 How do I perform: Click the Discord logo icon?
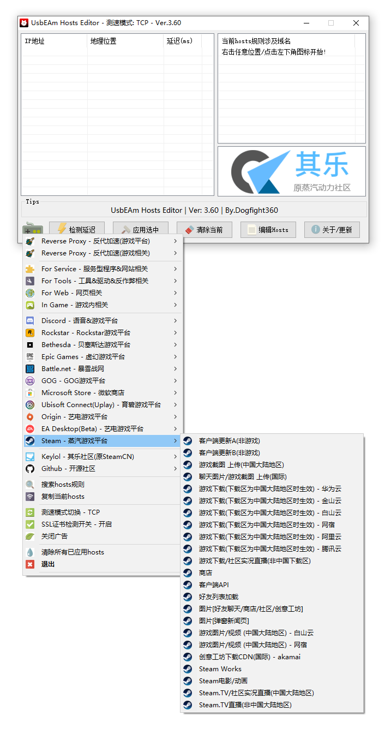31,321
